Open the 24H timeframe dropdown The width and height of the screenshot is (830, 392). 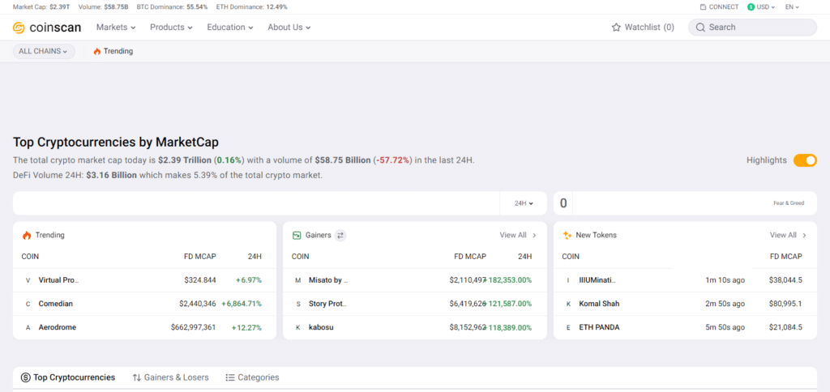pyautogui.click(x=524, y=203)
